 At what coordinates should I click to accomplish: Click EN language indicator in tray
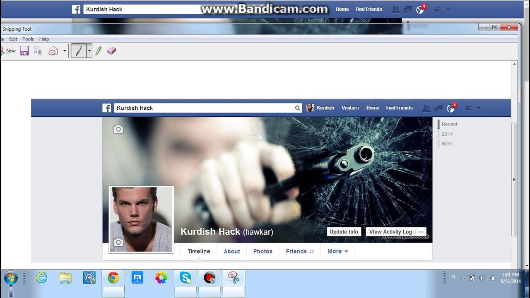[452, 277]
